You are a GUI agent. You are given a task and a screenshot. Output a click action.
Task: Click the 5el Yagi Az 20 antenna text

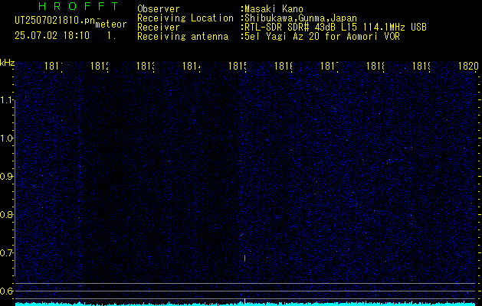pos(322,37)
